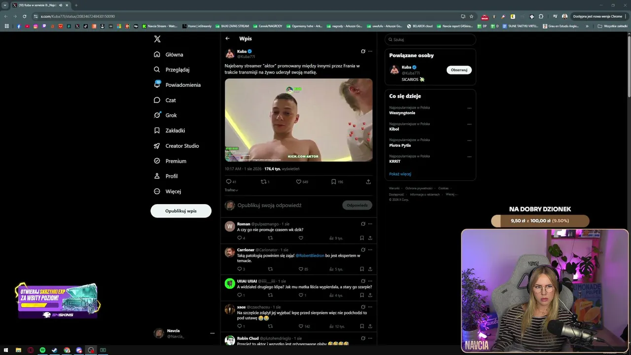Repost Roman's reply
Image resolution: width=631 pixels, height=355 pixels.
(x=270, y=238)
